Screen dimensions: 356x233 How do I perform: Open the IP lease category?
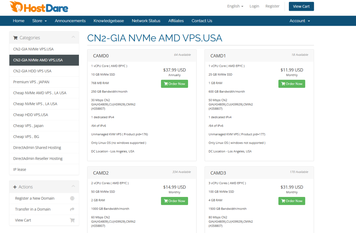[44, 169]
